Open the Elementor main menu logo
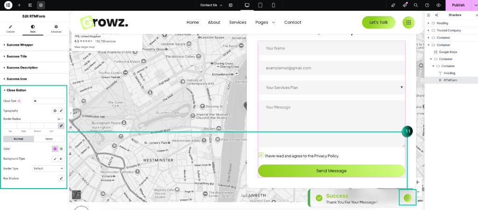This screenshot has width=478, height=210. pyautogui.click(x=8, y=5)
